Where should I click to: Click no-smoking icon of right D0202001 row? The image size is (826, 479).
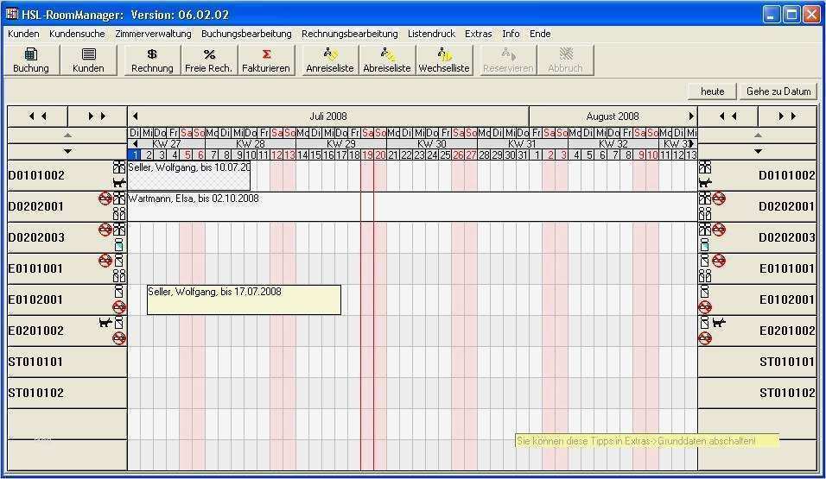point(719,199)
